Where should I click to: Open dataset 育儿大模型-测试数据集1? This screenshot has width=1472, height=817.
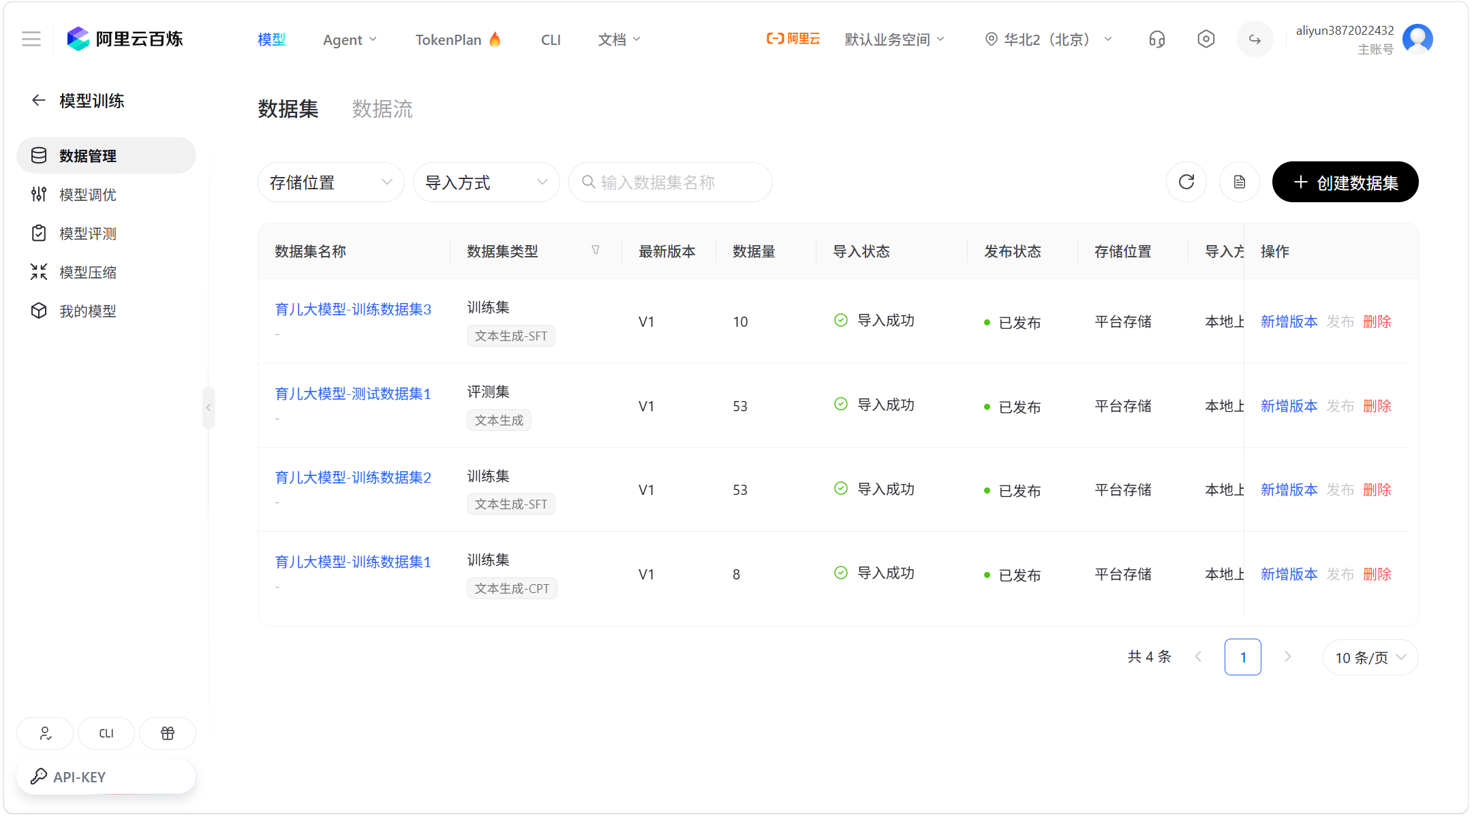coord(353,394)
